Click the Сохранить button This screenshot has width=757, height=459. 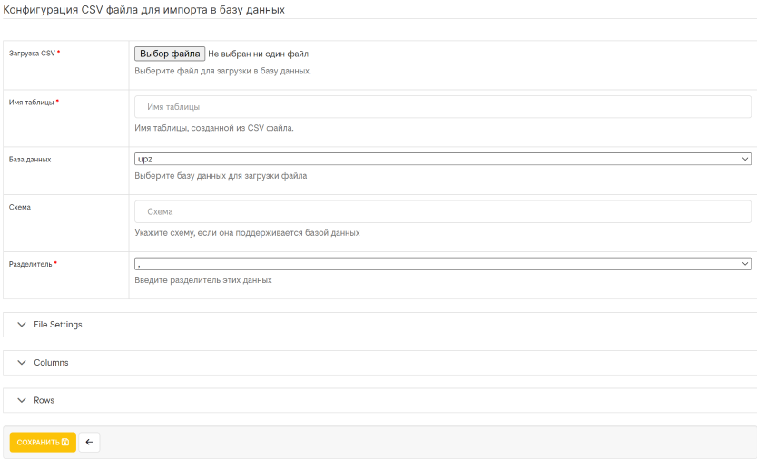coord(43,442)
